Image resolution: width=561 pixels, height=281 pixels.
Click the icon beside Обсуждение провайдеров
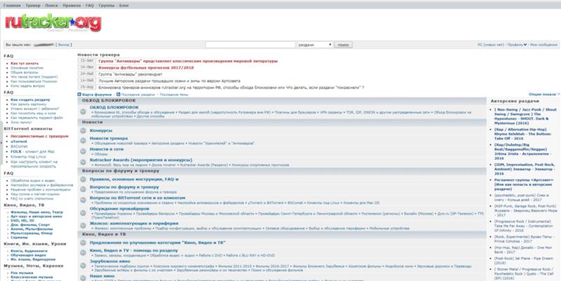[83, 213]
